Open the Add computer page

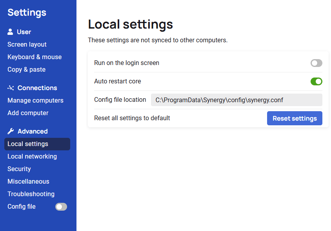pos(28,113)
